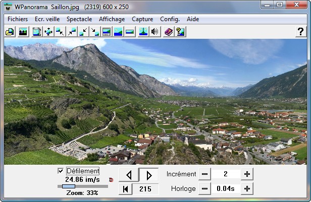Open the Ecr. veille menu
This screenshot has height=202, width=311.
coord(47,19)
